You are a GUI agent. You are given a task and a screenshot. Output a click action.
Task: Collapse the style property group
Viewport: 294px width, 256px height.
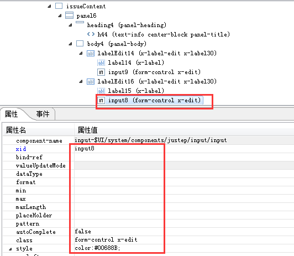[x=11, y=249]
